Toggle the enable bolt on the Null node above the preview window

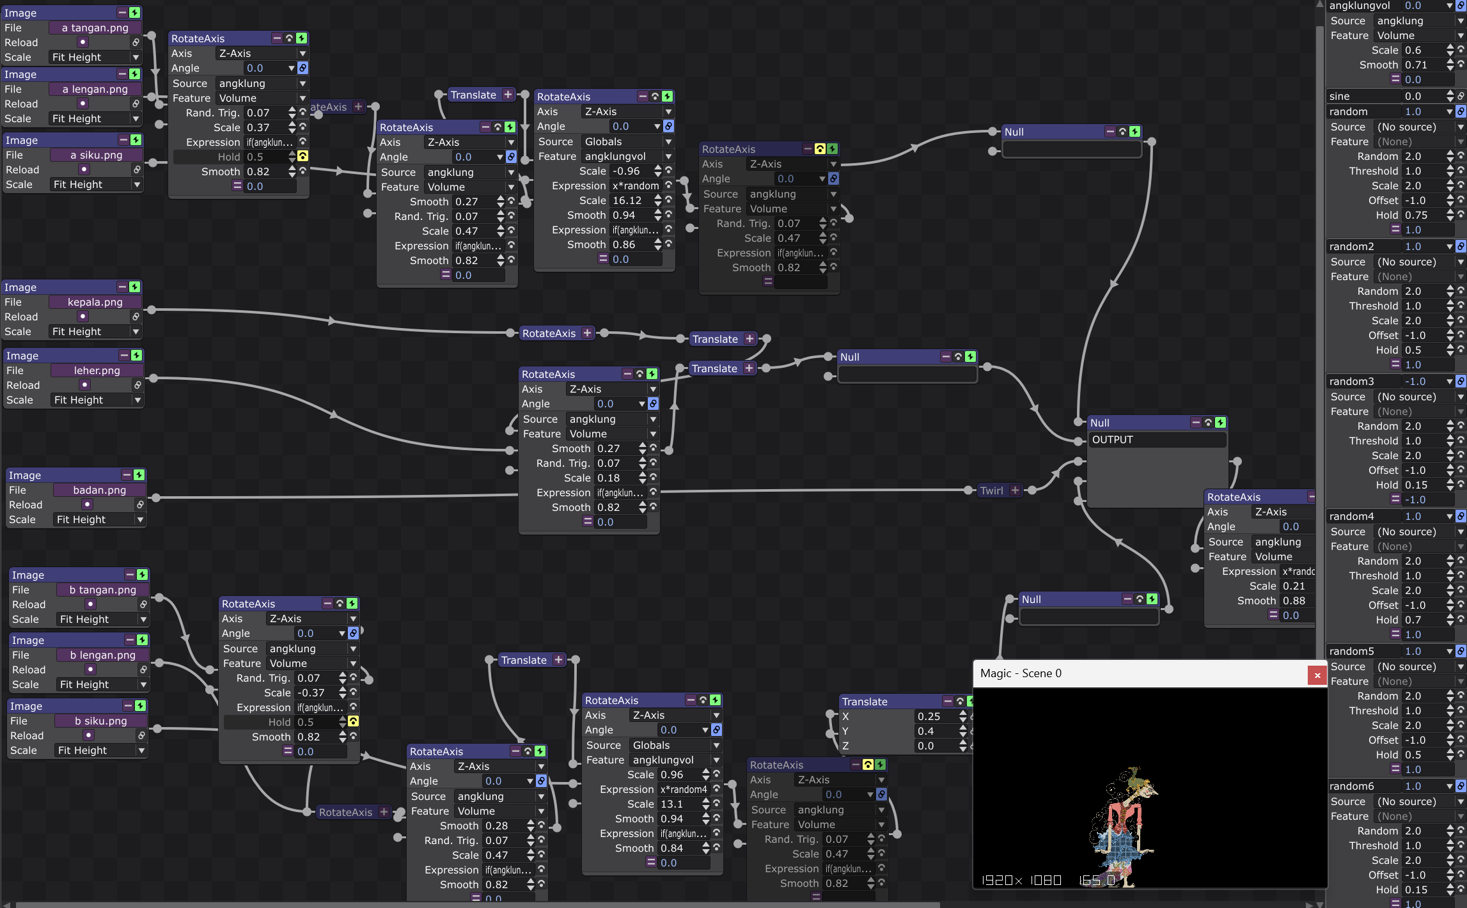click(1152, 599)
